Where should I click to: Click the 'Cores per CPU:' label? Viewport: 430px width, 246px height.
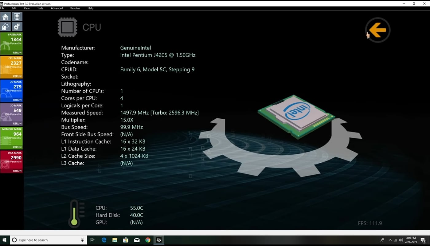pyautogui.click(x=79, y=98)
